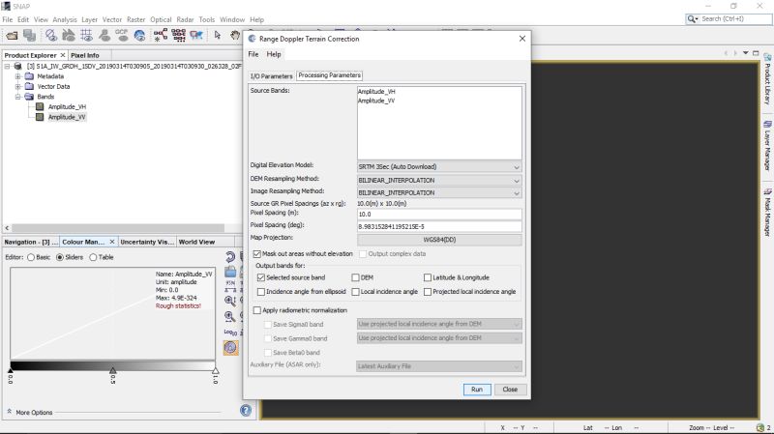Open the panel list dropdown arrow near editor

(745, 53)
